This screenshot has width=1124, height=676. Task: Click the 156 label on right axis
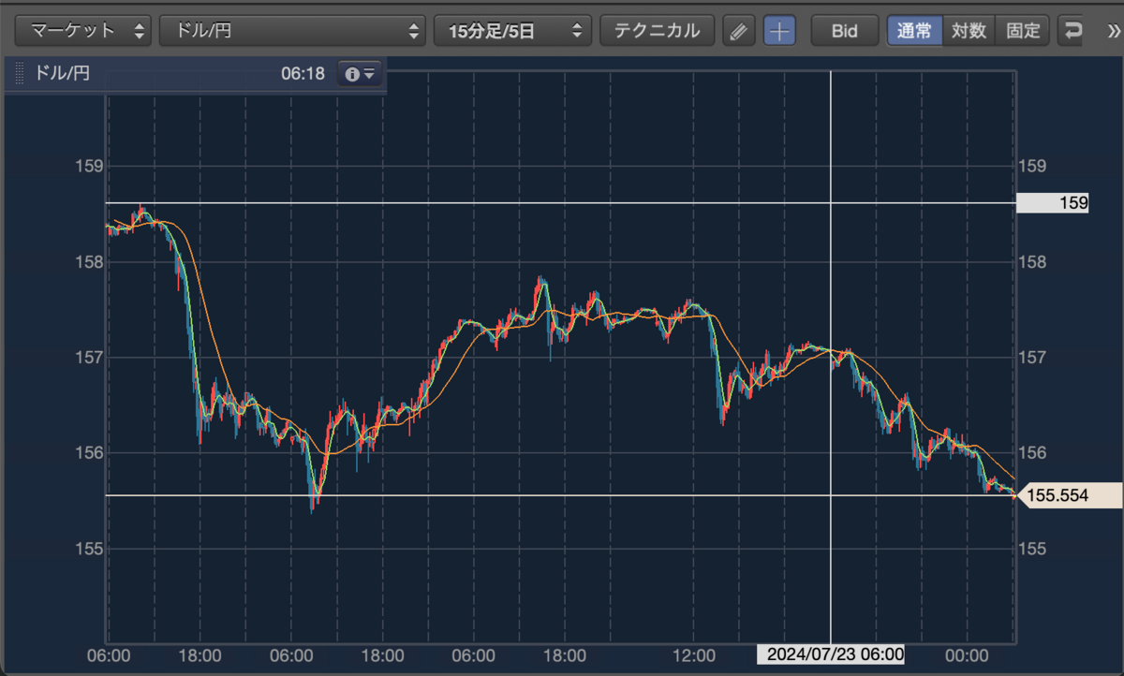[x=1030, y=452]
